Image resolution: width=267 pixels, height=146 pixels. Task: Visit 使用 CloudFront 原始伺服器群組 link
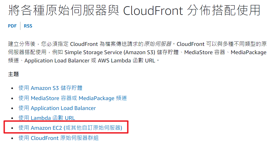pos(58,138)
